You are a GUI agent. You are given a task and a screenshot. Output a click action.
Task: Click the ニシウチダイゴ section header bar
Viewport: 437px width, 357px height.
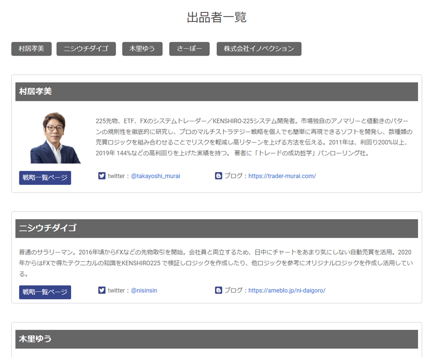pos(216,228)
